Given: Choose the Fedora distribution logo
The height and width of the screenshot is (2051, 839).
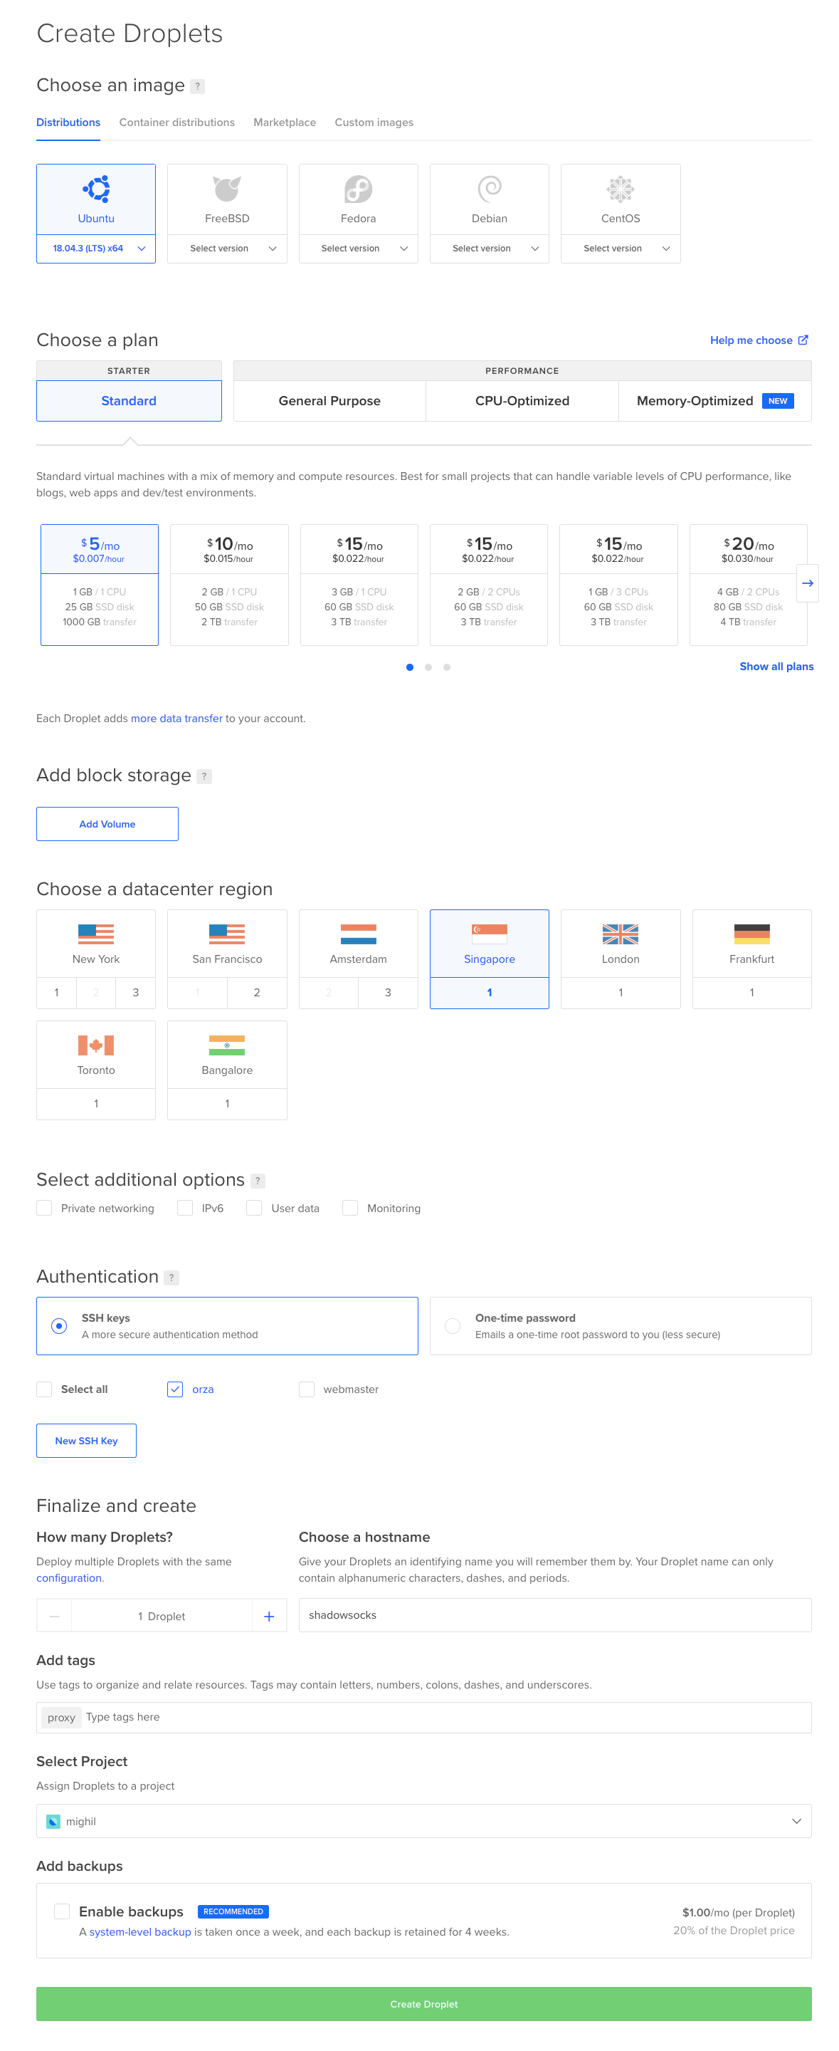Looking at the screenshot, I should [358, 189].
